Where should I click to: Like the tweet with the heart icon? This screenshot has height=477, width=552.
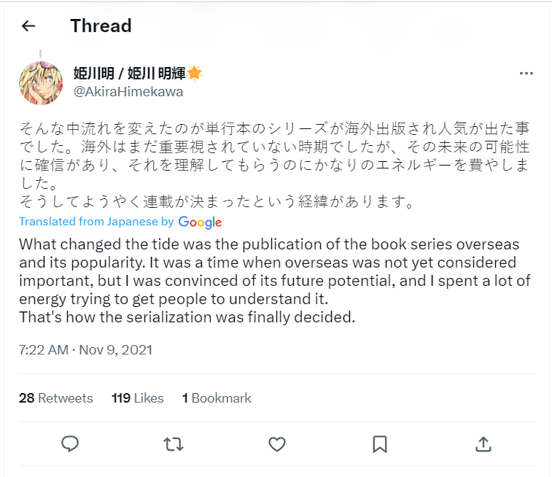pyautogui.click(x=276, y=443)
